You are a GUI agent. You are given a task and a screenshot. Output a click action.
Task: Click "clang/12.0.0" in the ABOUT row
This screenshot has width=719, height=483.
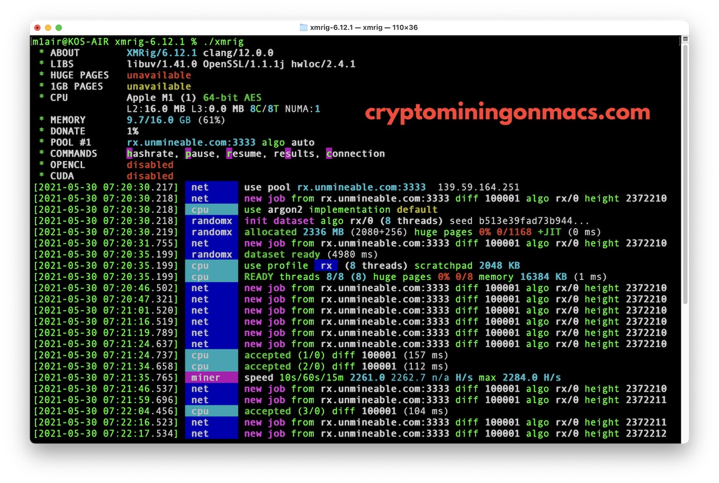click(238, 53)
